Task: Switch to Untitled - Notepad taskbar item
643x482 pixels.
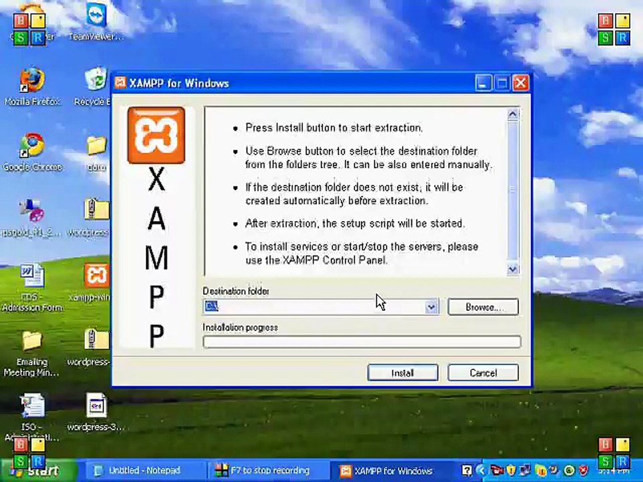Action: click(x=145, y=470)
